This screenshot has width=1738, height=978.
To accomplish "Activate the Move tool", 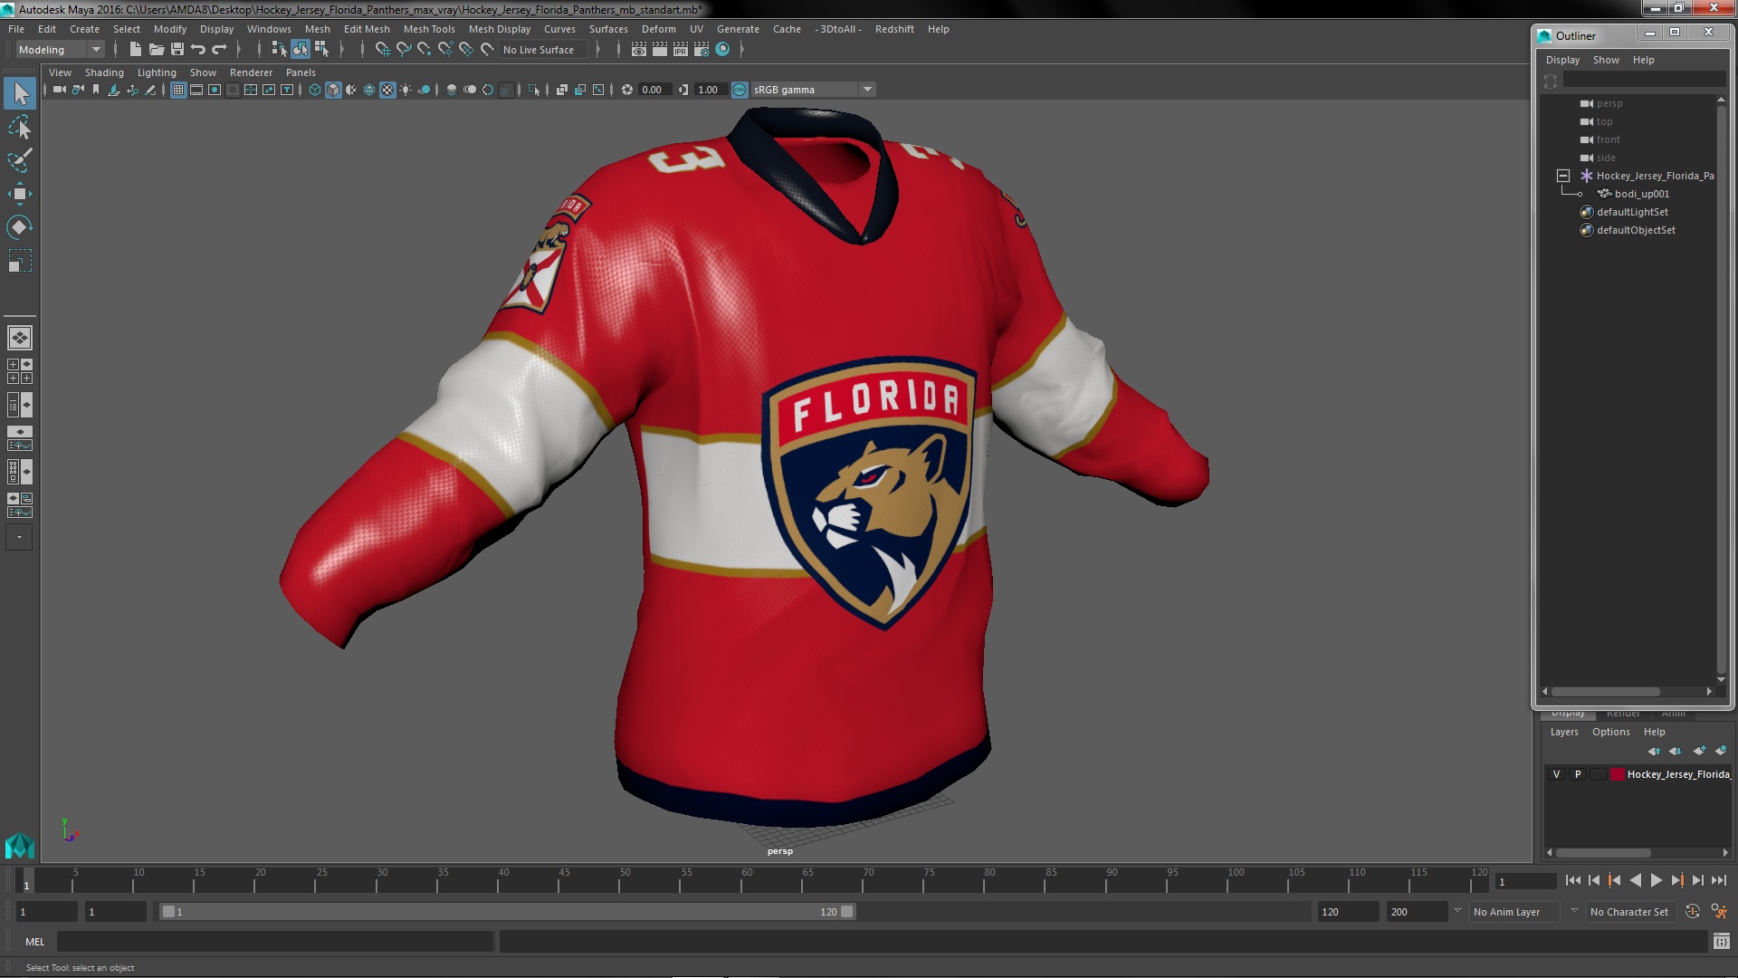I will [x=20, y=194].
